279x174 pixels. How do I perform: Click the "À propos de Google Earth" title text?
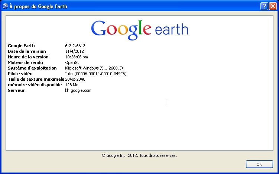39,6
